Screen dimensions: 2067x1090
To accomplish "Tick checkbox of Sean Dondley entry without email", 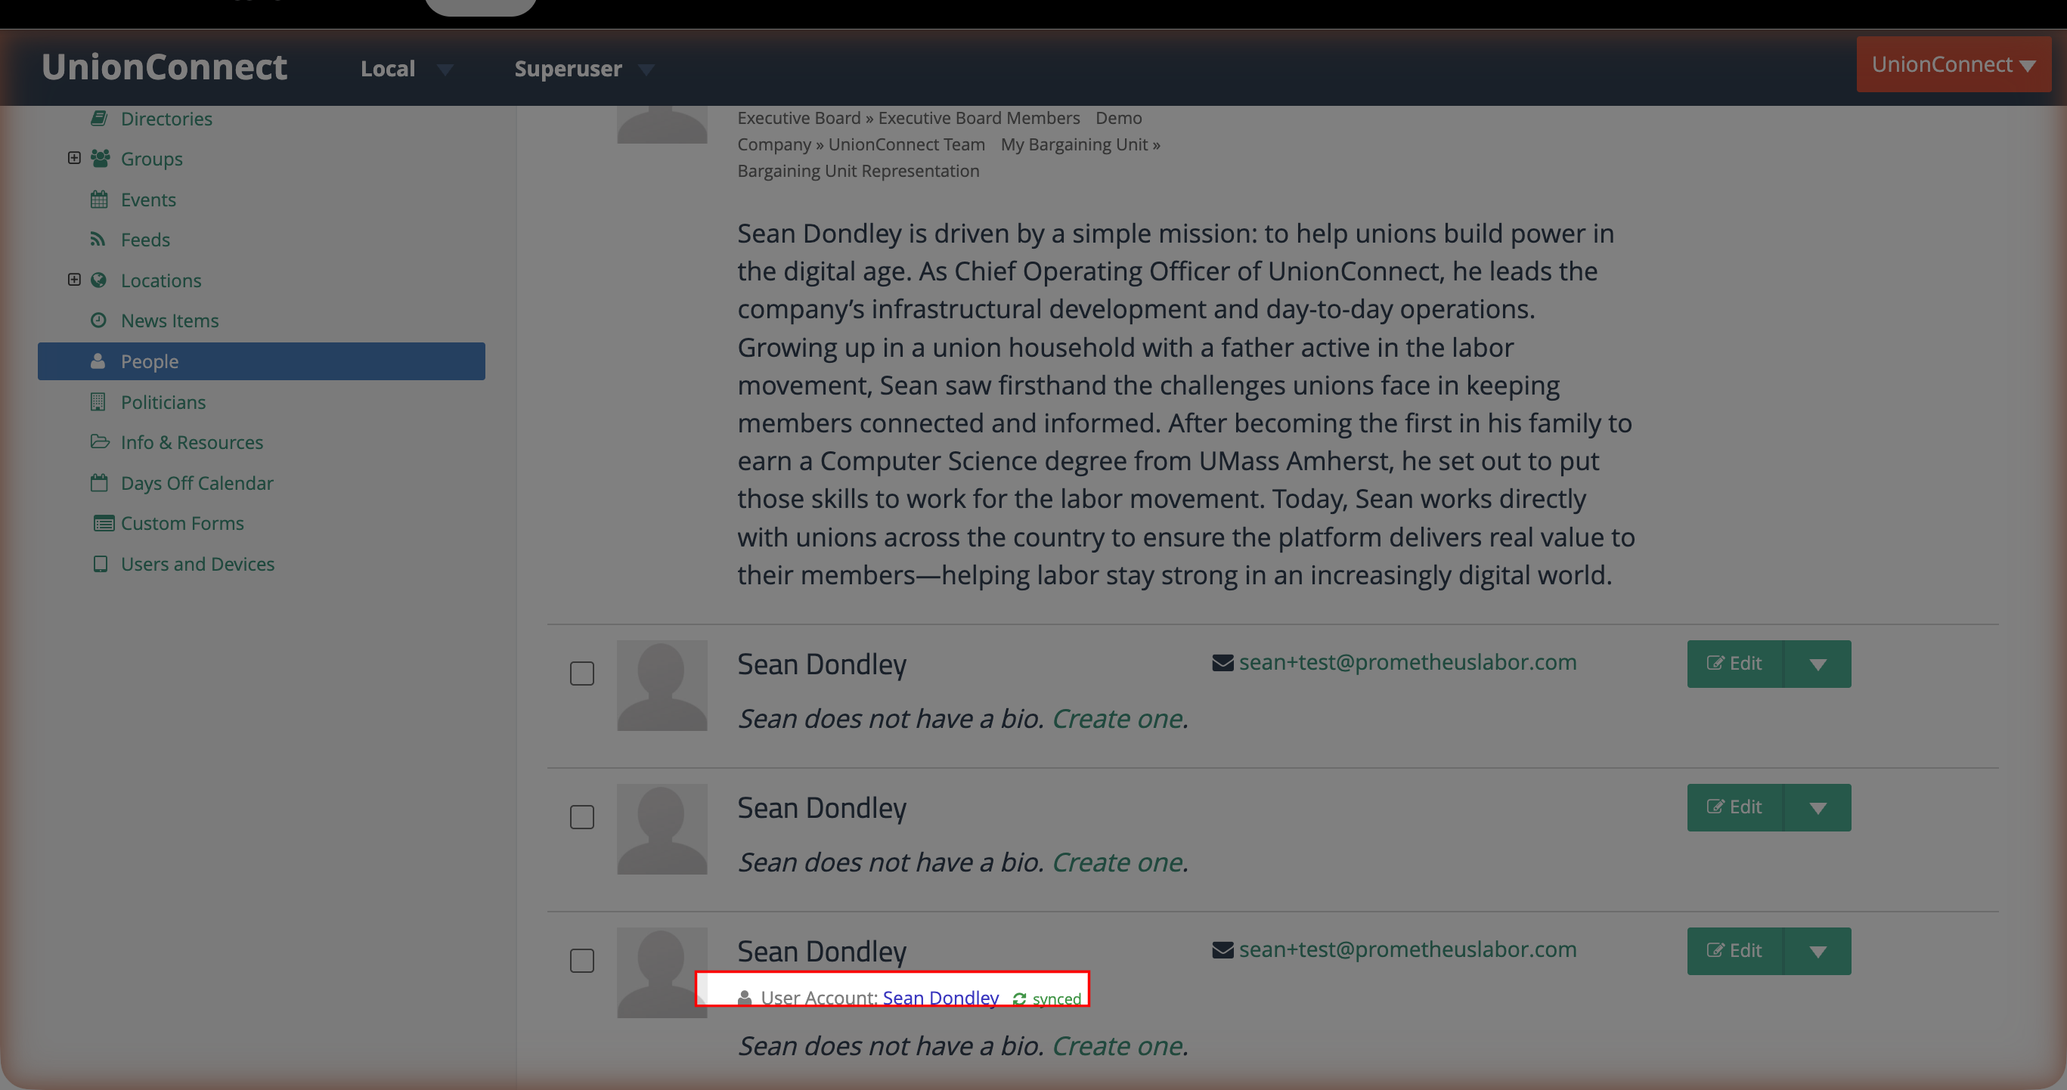I will [581, 817].
